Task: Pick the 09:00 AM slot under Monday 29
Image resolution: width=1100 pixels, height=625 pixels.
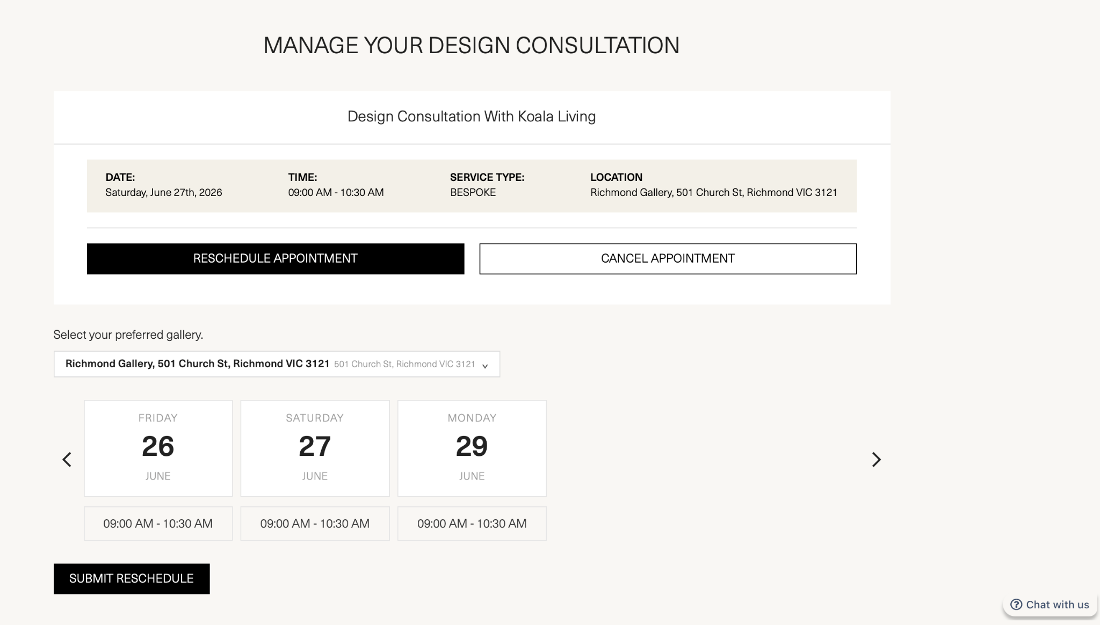Action: (472, 524)
